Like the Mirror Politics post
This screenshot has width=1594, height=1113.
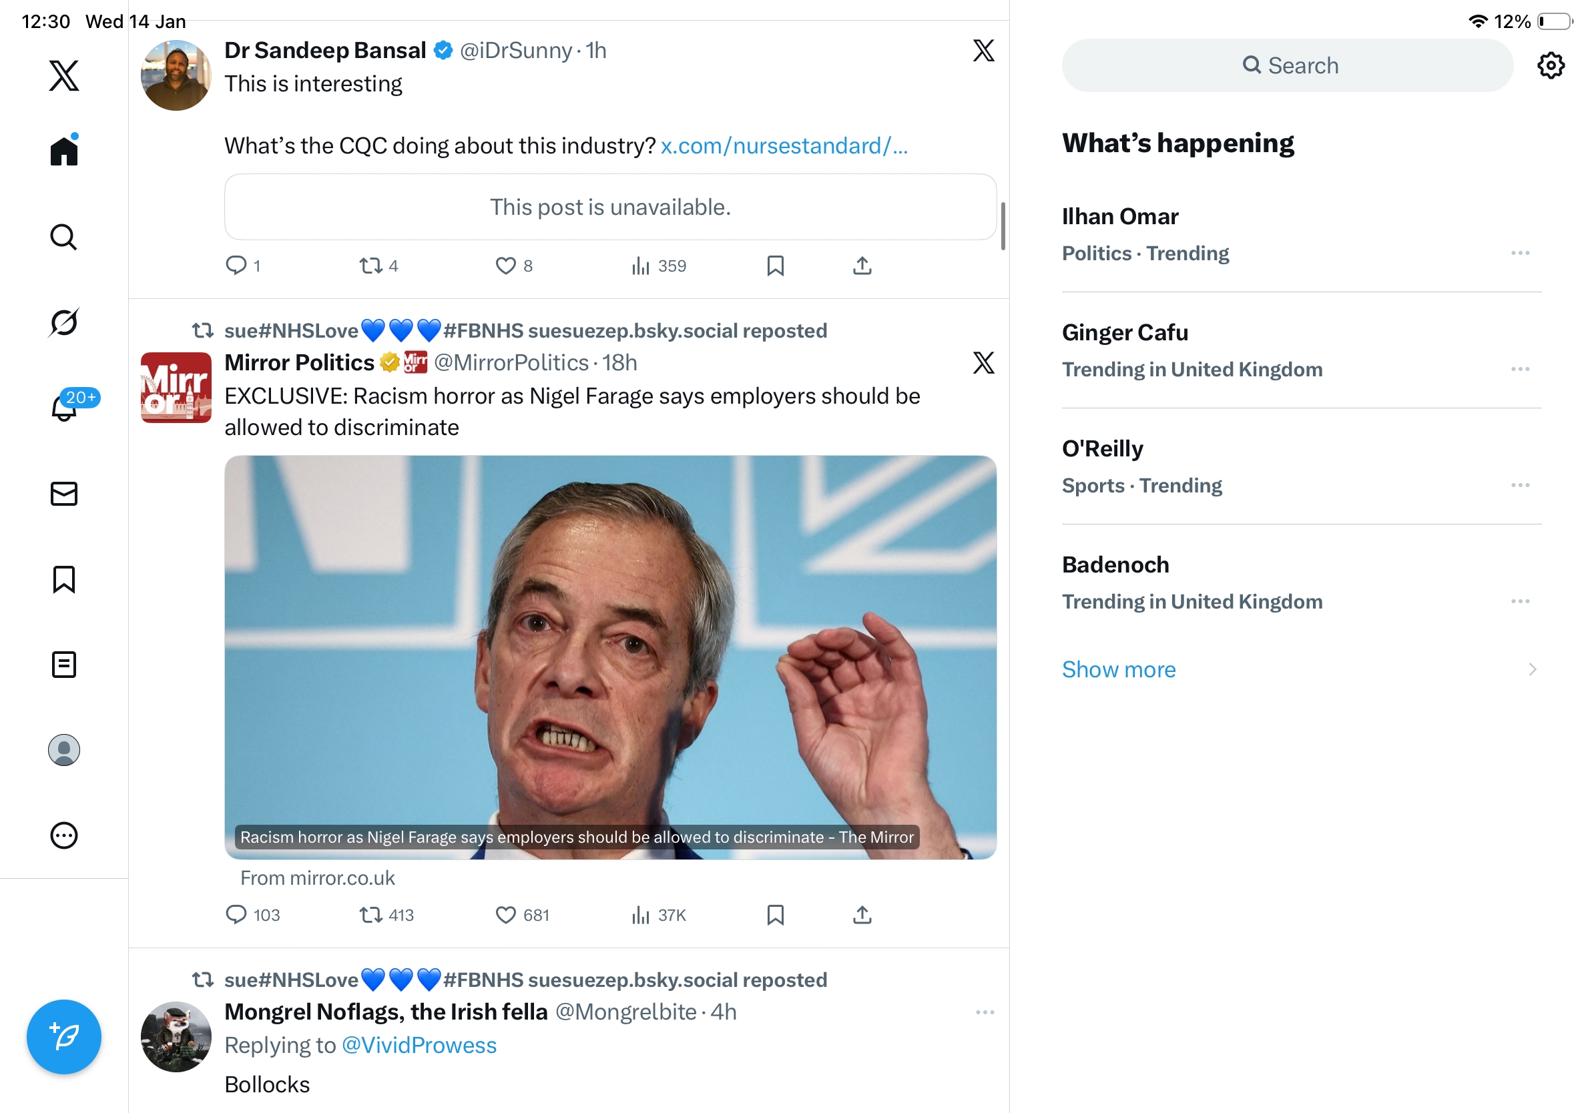pos(505,915)
